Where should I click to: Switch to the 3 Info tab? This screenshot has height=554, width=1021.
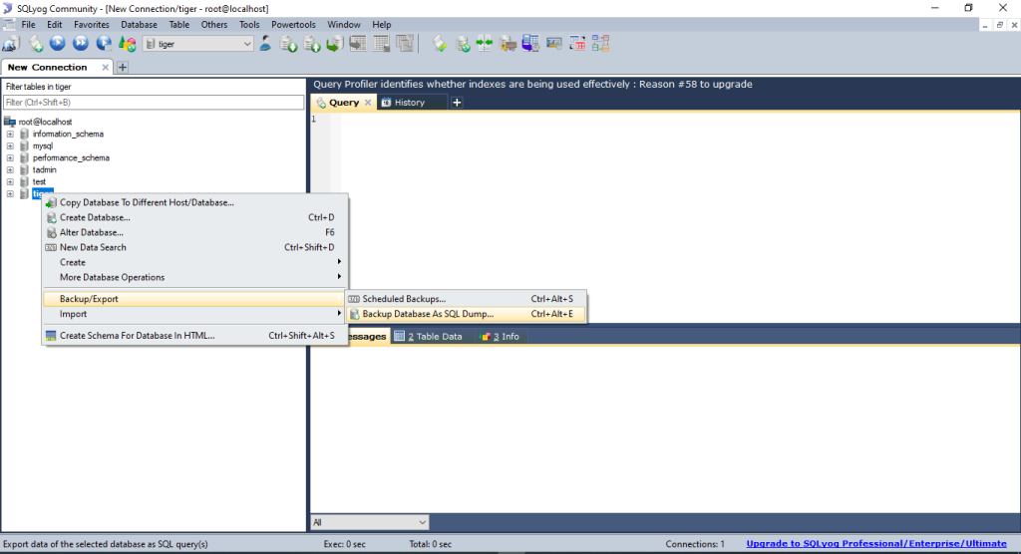501,337
